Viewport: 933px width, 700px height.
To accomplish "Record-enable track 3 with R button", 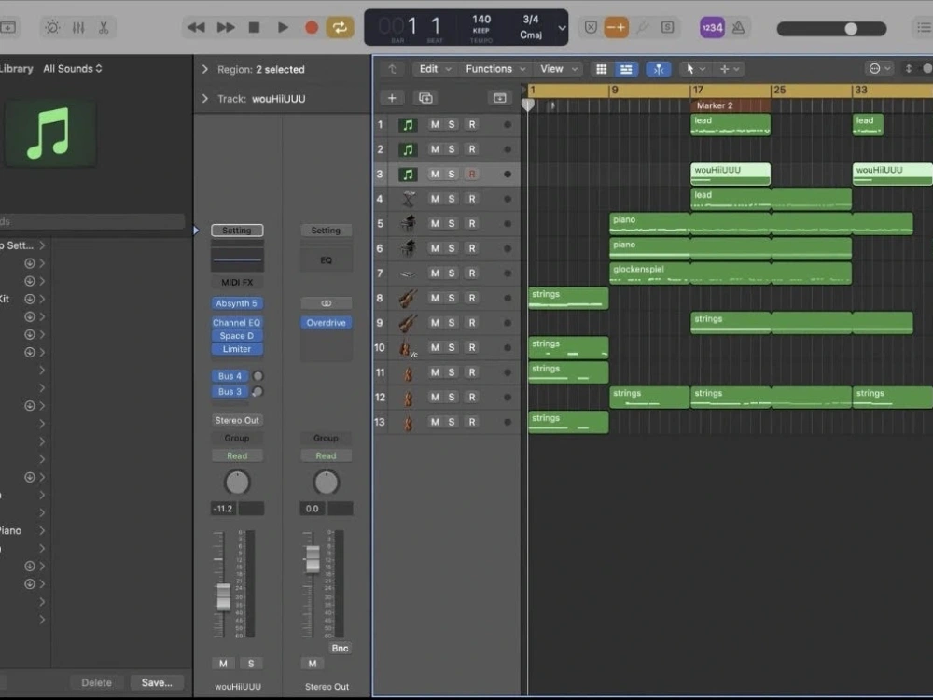I will click(x=472, y=175).
